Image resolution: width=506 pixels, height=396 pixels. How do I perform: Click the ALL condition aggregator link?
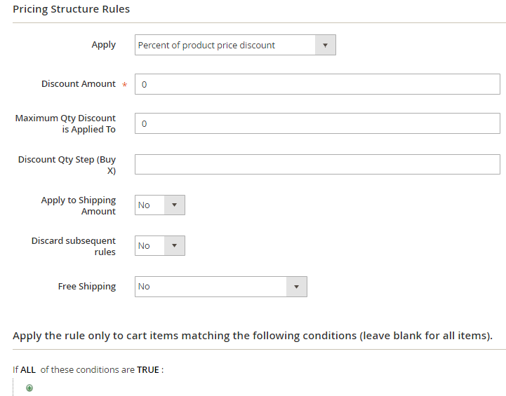coord(28,369)
